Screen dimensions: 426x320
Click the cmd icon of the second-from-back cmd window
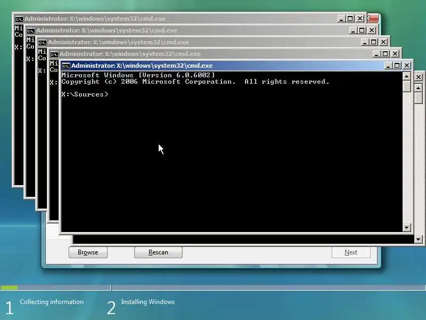(30, 31)
